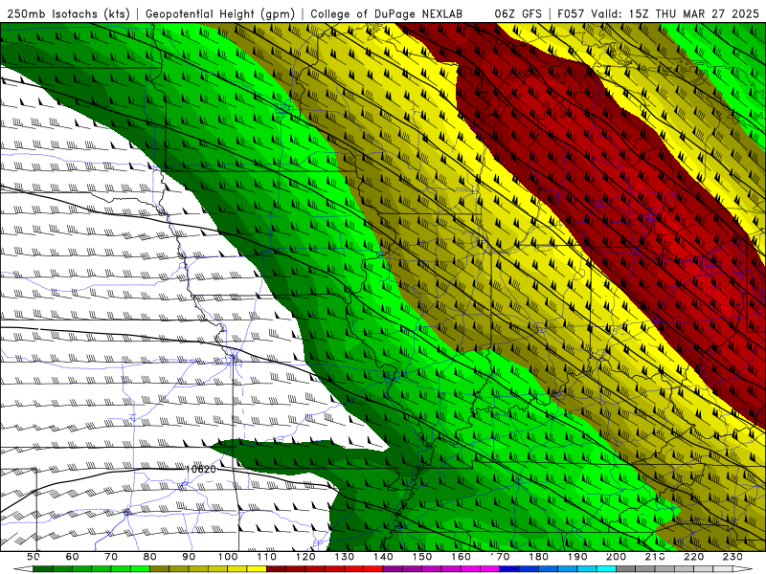
Task: Click the 120 label on the isotach scale
Action: (305, 557)
